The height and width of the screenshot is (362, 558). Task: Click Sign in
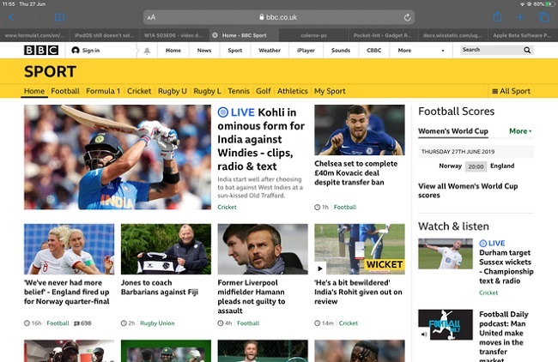coord(86,51)
